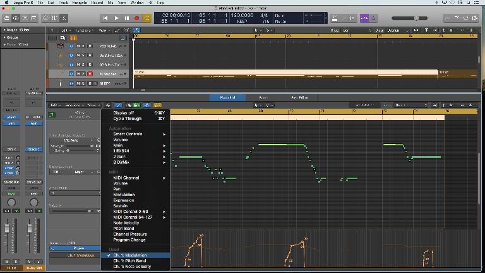485x273 pixels.
Task: Toggle the blue automation button in the tracks toolbar
Action: pyautogui.click(x=136, y=30)
